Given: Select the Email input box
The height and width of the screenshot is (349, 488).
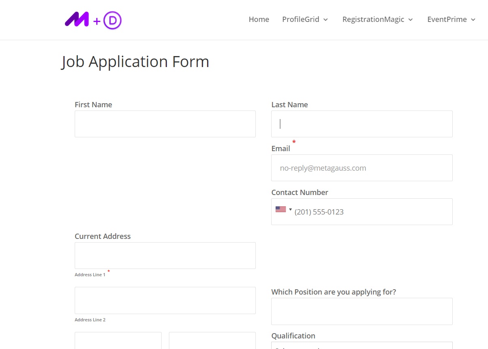Looking at the screenshot, I should 362,168.
